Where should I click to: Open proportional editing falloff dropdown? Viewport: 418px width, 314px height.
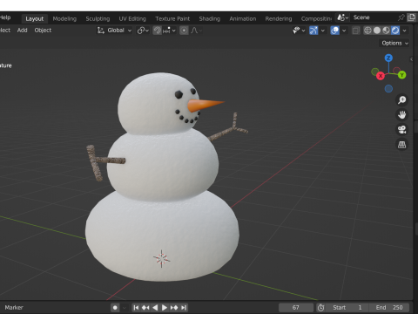pyautogui.click(x=197, y=31)
